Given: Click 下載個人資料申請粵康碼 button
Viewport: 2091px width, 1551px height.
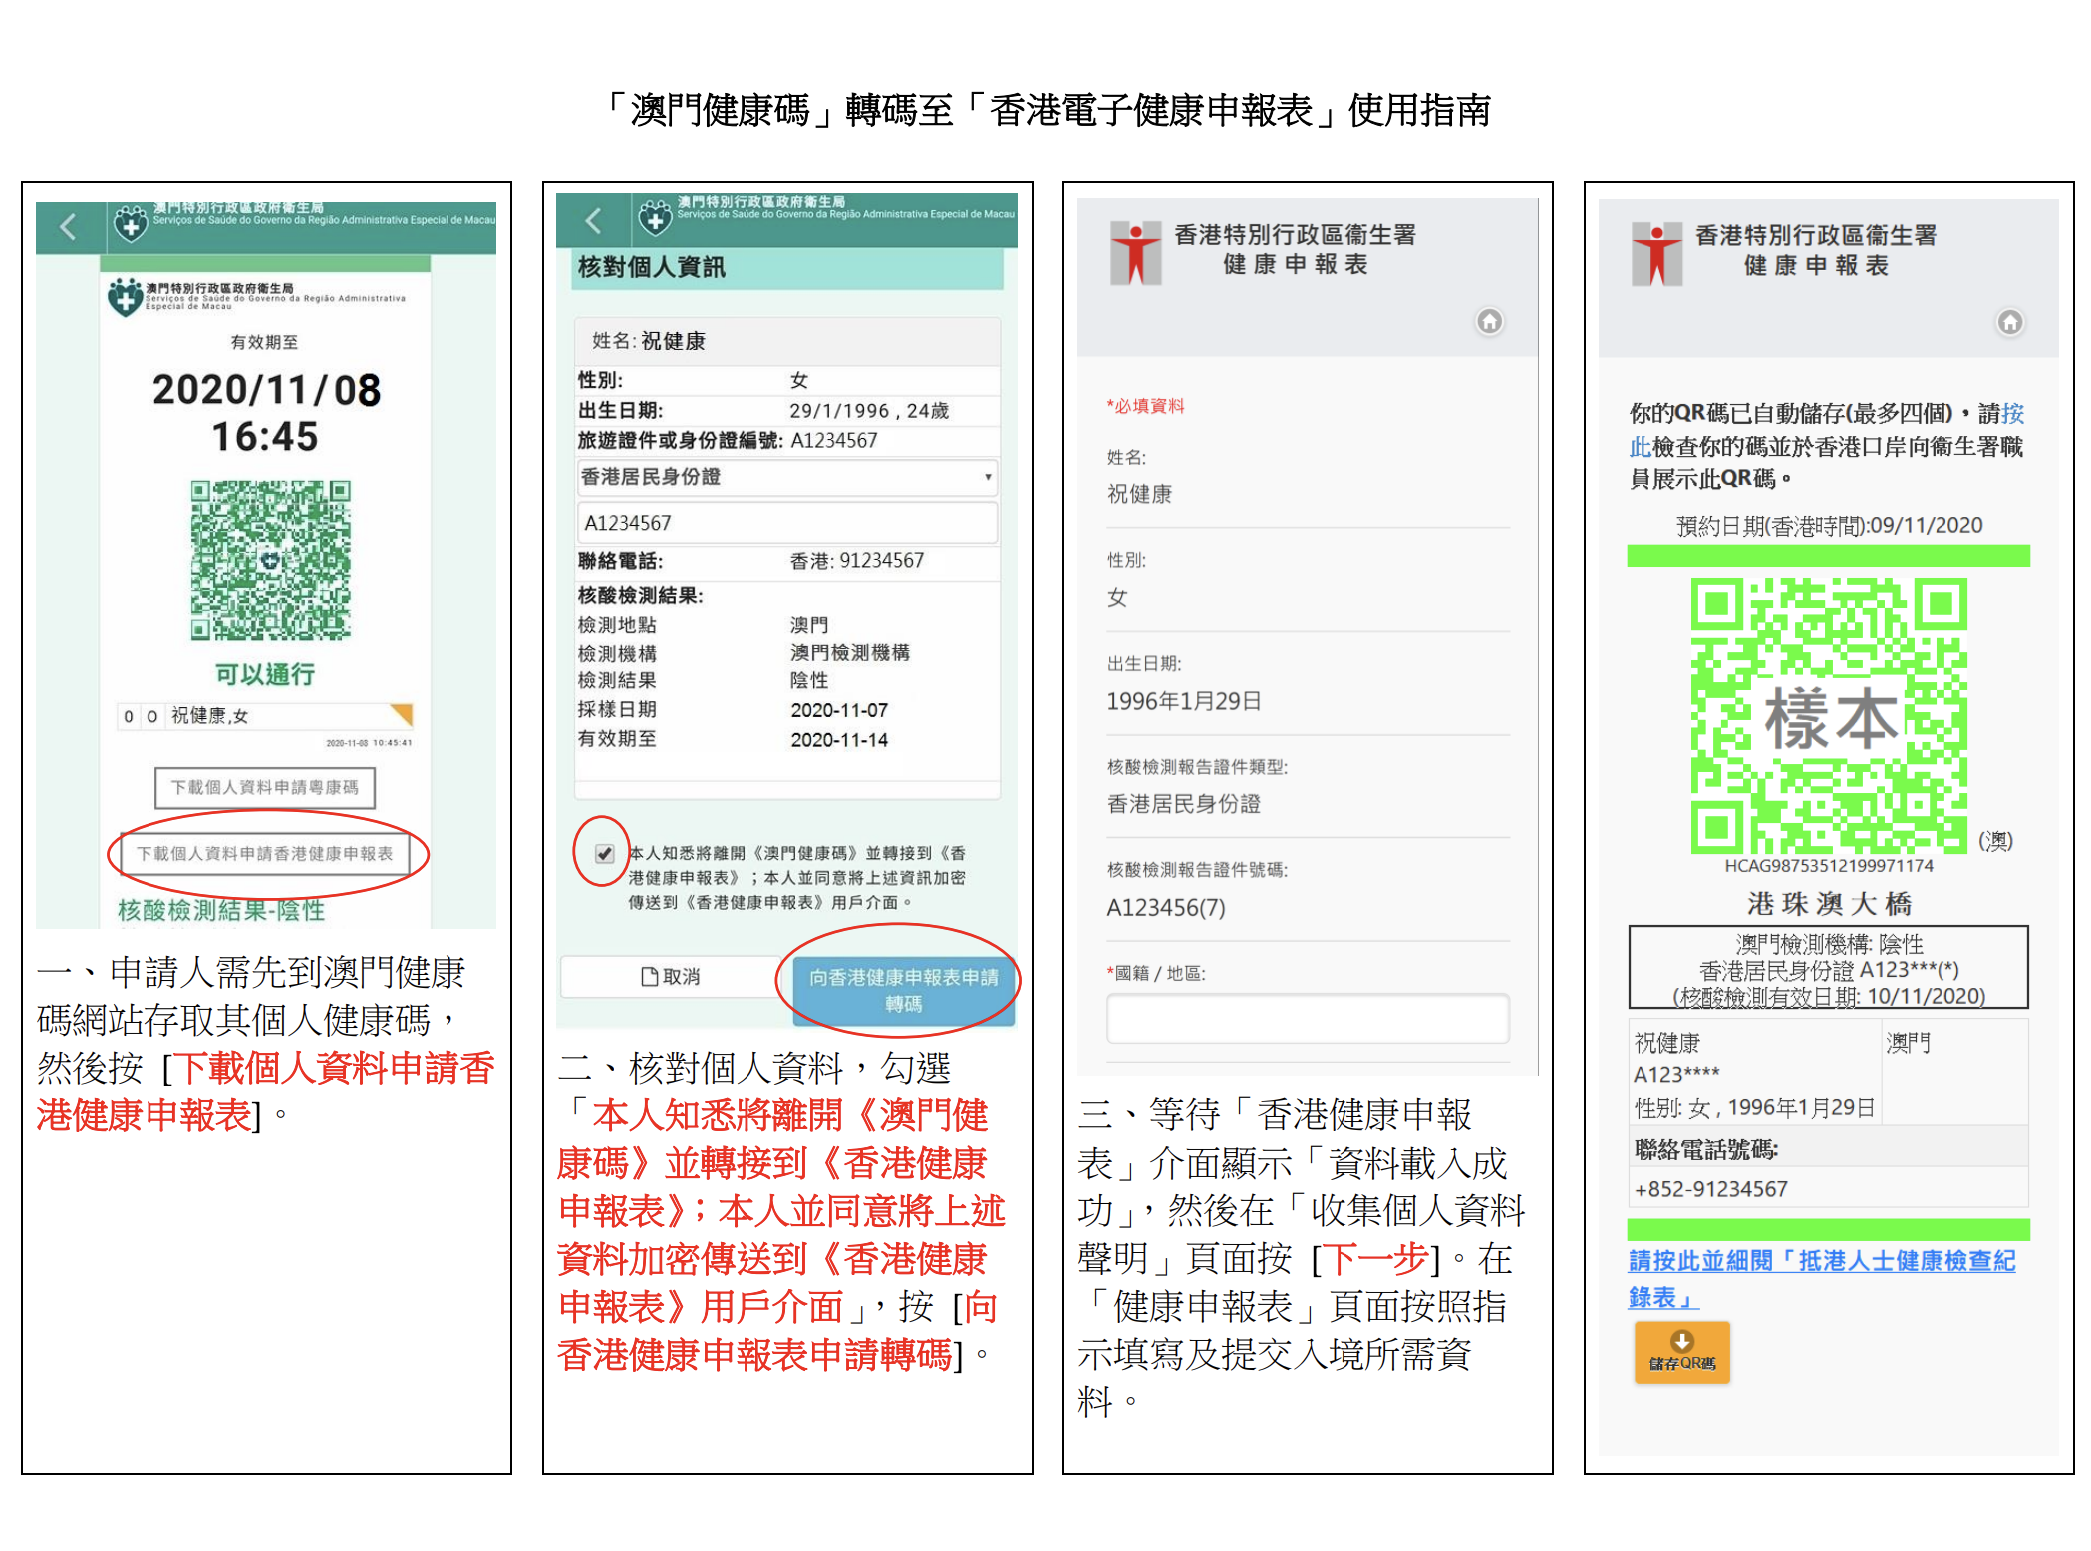Looking at the screenshot, I should coord(265,787).
